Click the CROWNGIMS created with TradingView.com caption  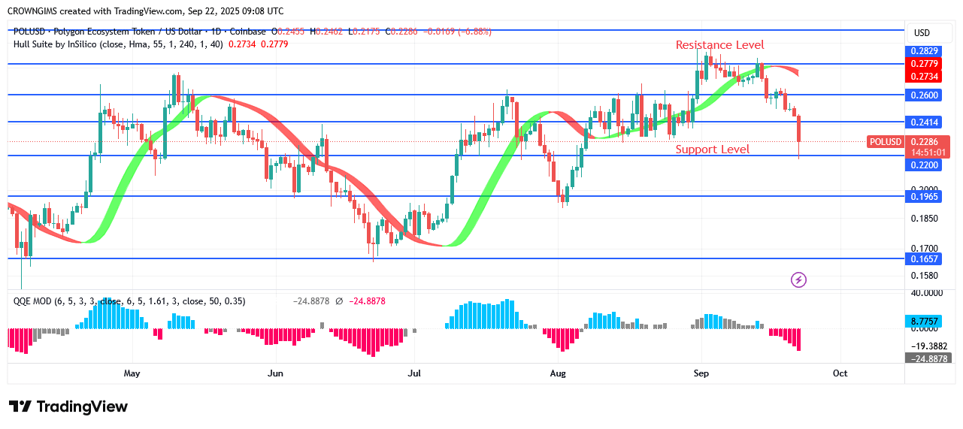147,11
